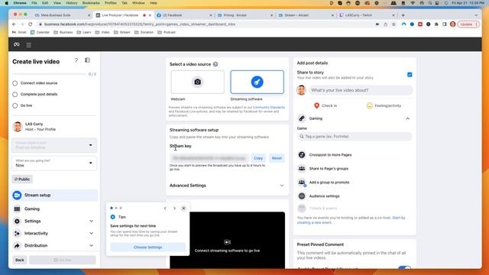
Task: Open a new Chrome tab with plus
Action: coord(403,15)
